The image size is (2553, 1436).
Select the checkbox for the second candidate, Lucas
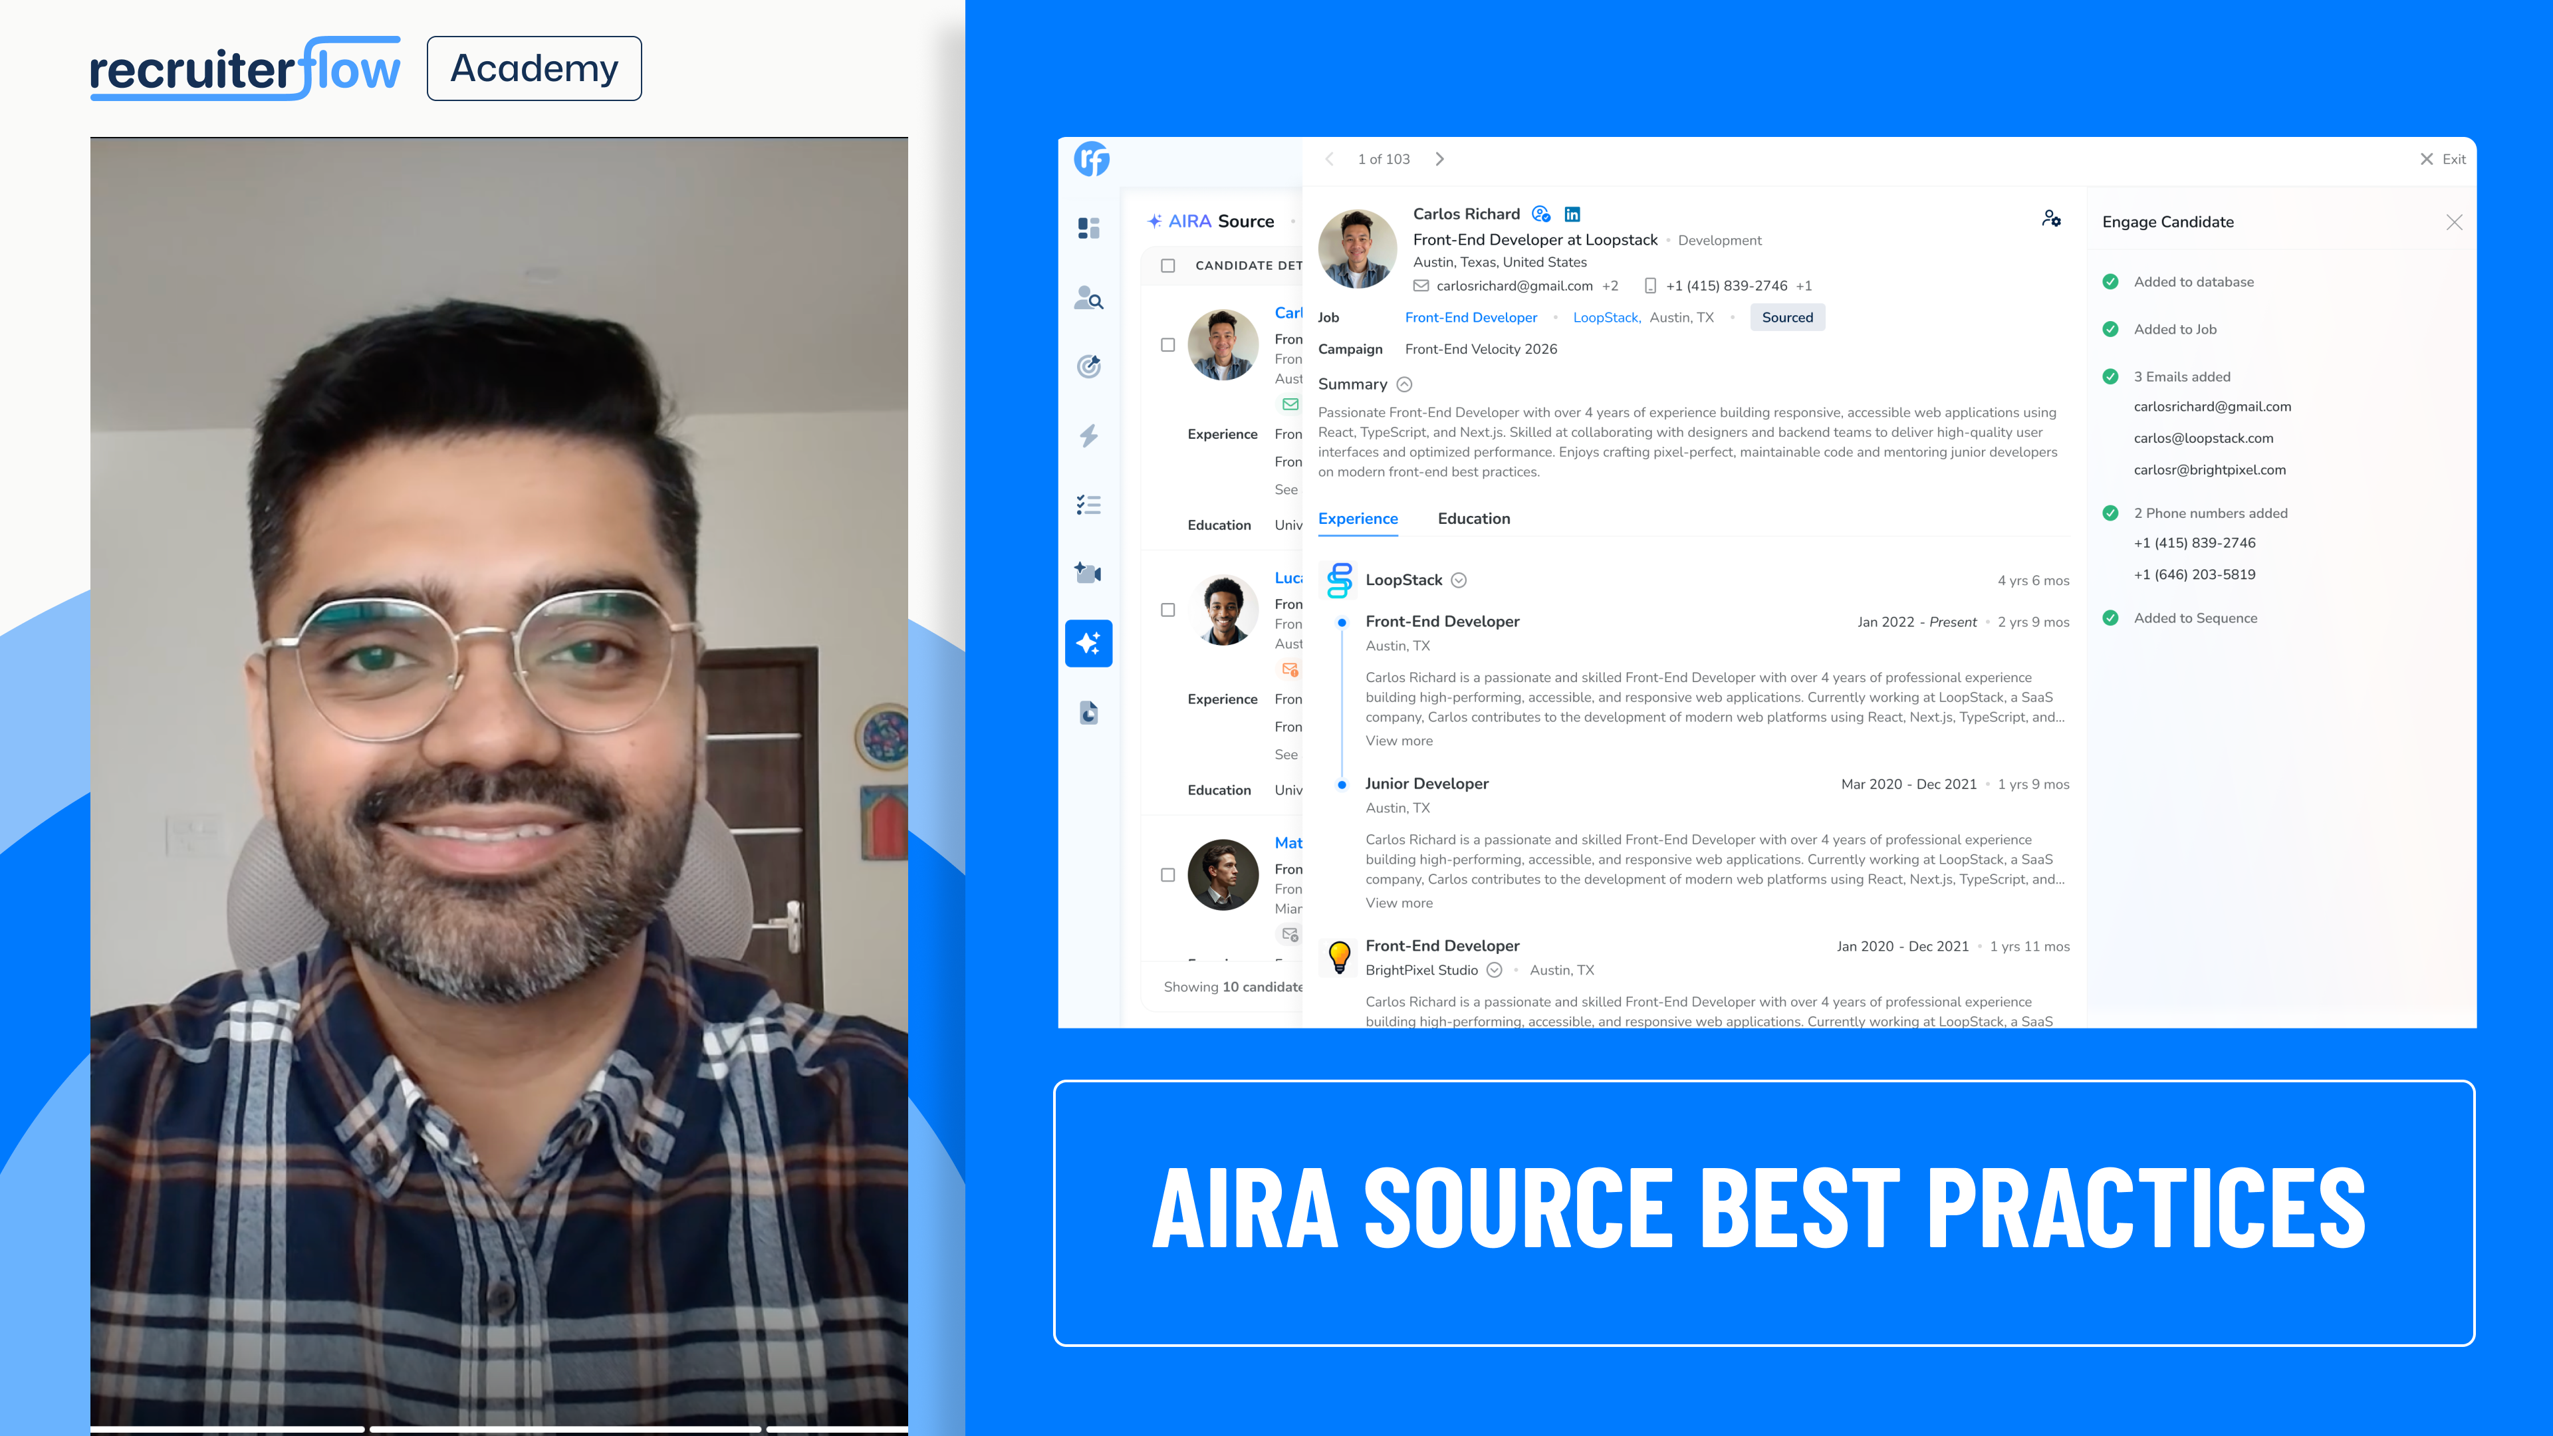pyautogui.click(x=1167, y=610)
